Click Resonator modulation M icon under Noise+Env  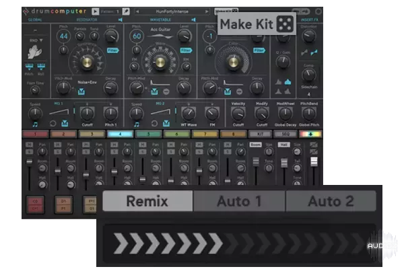coord(81,91)
